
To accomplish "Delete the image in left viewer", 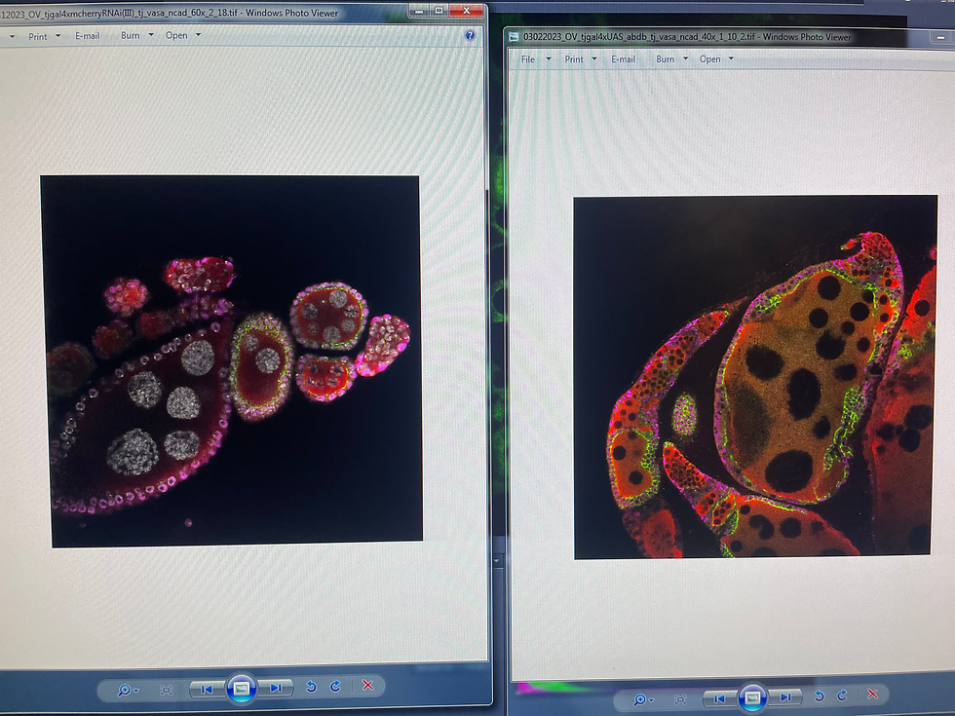I will tap(368, 686).
